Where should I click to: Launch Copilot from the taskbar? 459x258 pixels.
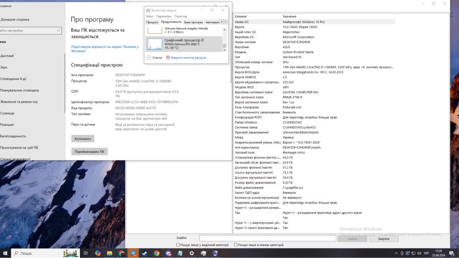[x=98, y=253]
